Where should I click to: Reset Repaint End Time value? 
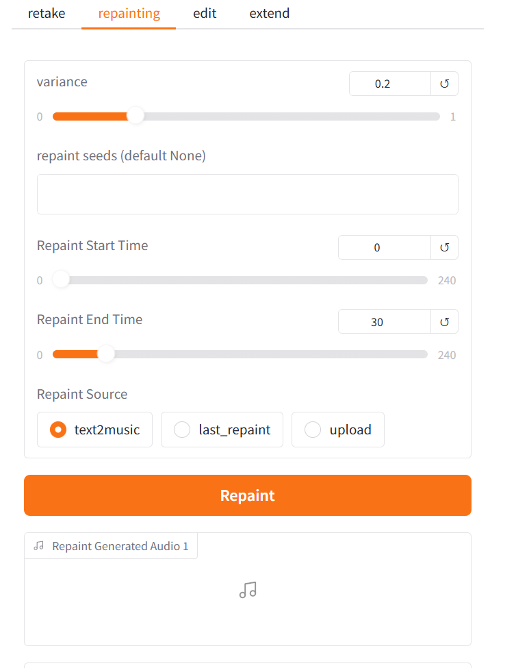pyautogui.click(x=444, y=321)
